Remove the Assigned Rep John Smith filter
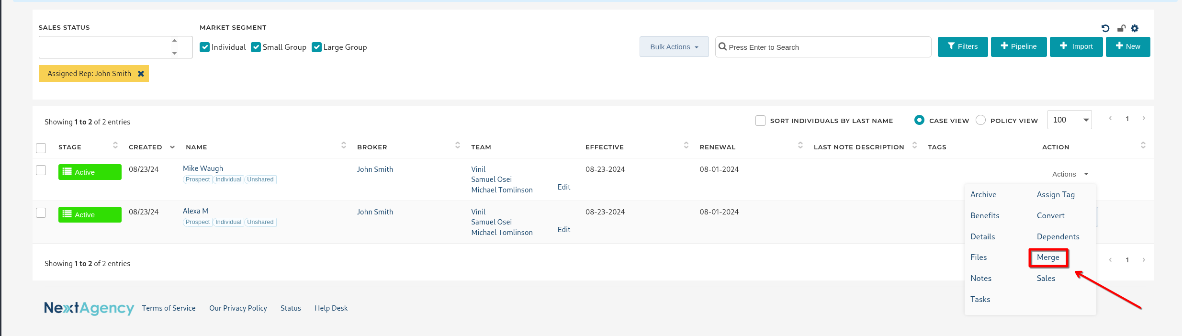This screenshot has height=336, width=1182. coord(141,74)
